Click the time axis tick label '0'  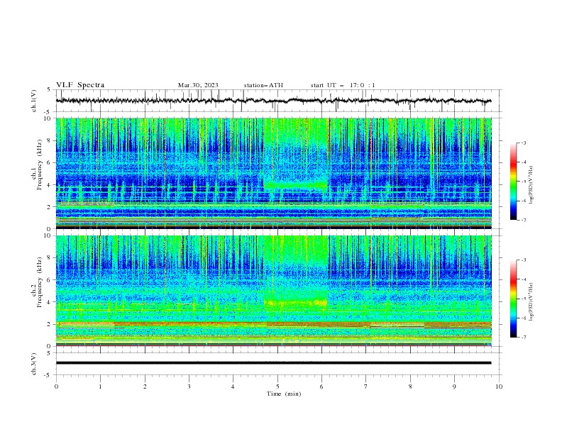click(56, 386)
